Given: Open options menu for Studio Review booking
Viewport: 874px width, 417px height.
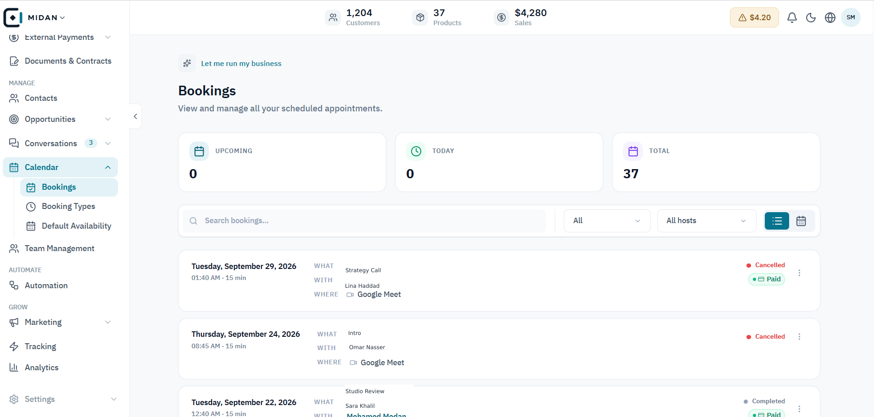Looking at the screenshot, I should click(x=799, y=409).
